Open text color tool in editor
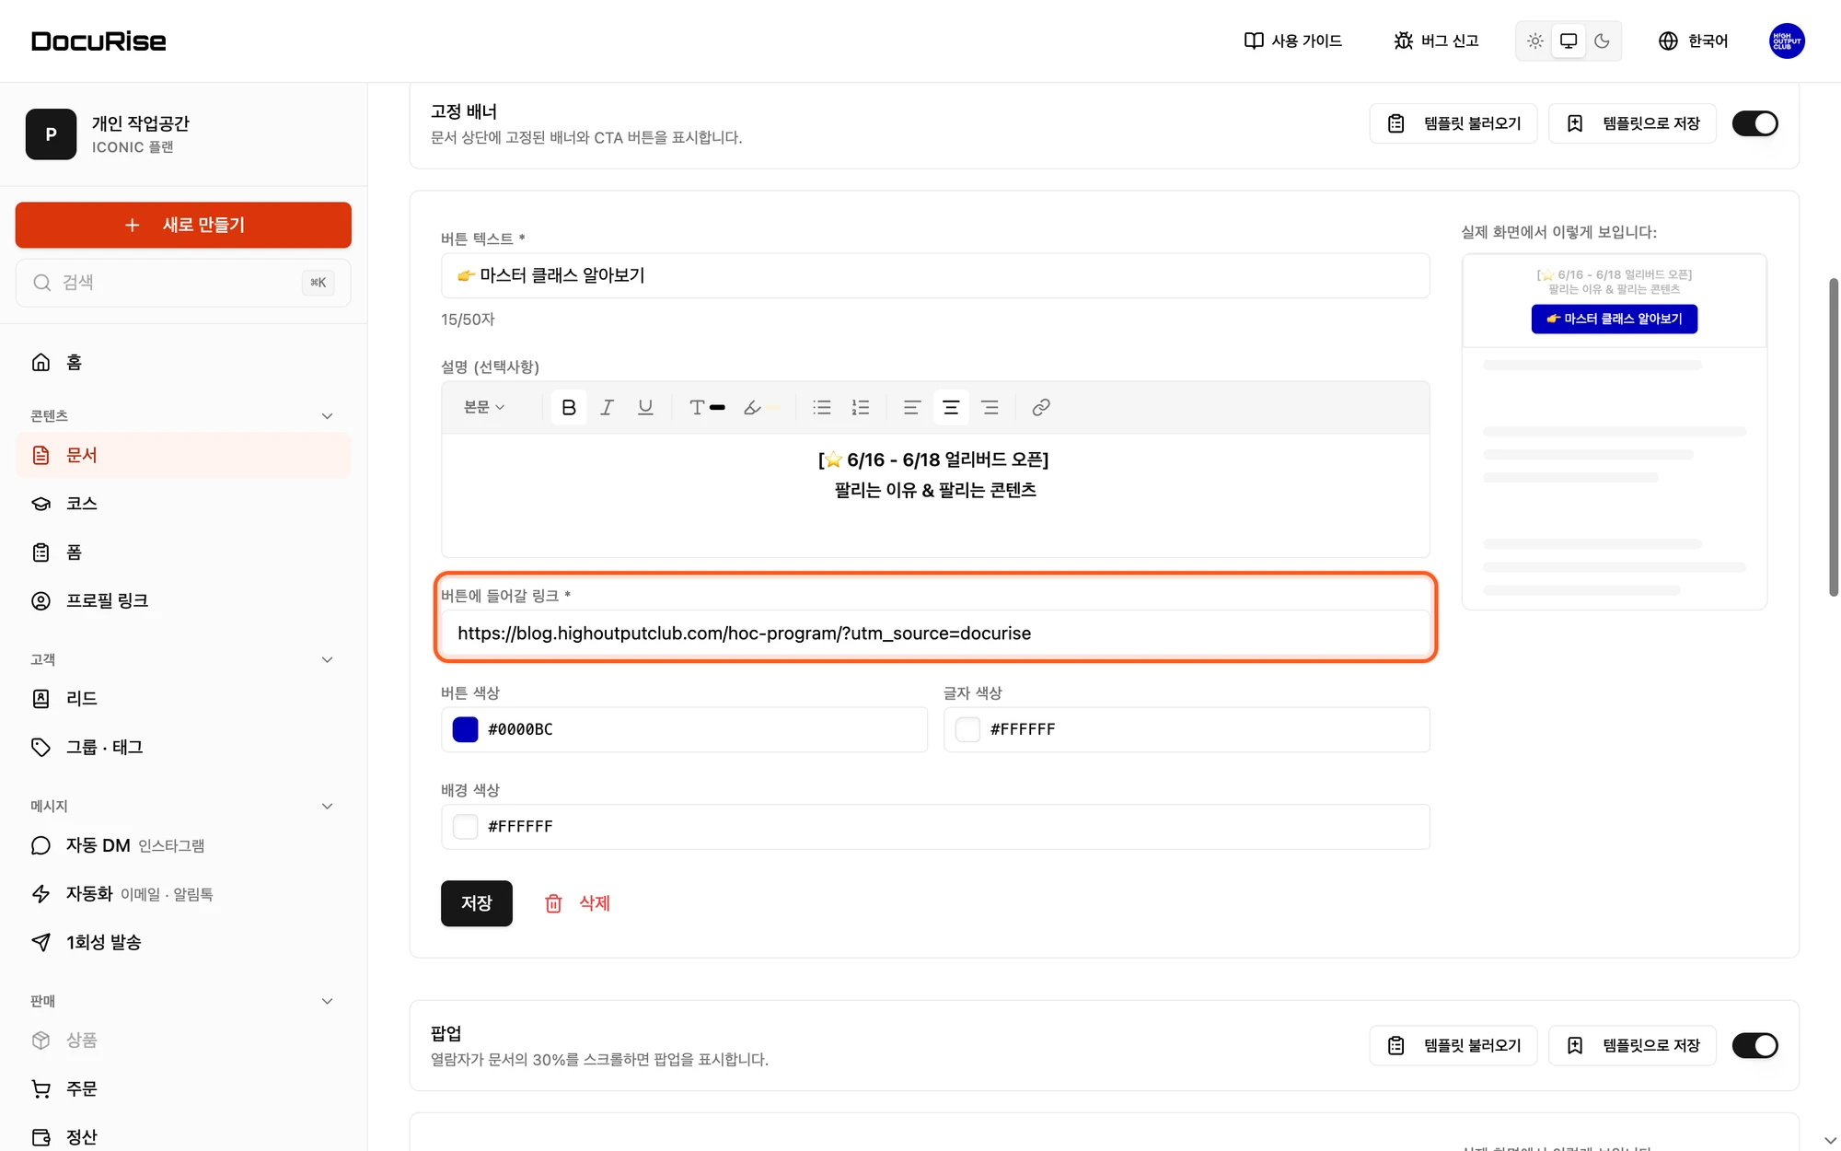This screenshot has width=1841, height=1151. point(707,407)
